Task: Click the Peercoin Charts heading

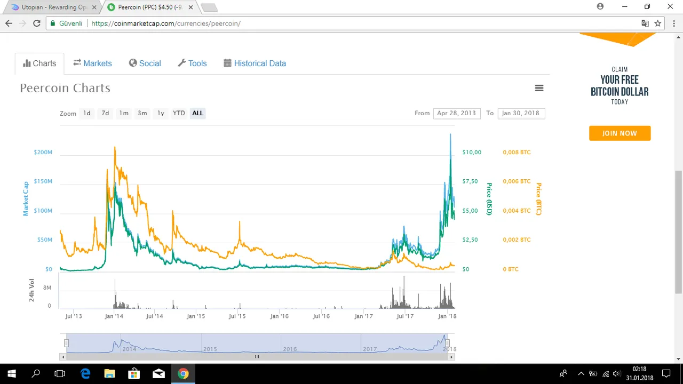Action: (x=65, y=88)
